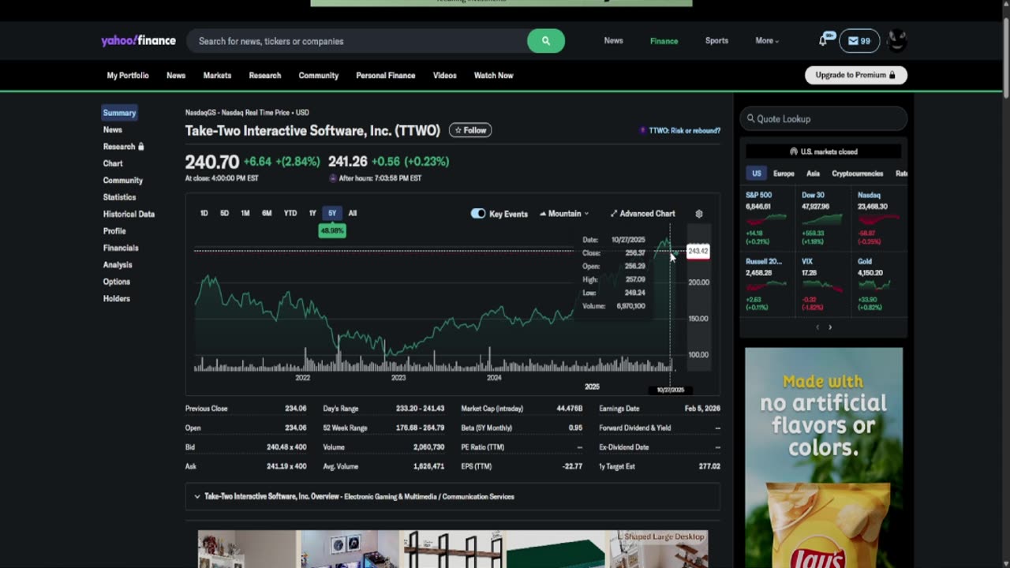Screen dimensions: 1010x568
Task: Select Financials in the left sidebar
Action: (121, 248)
